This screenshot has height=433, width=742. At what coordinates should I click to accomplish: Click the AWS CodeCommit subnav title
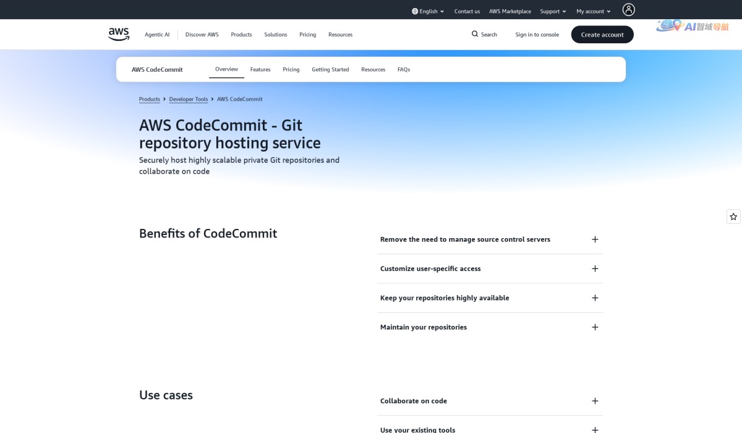(157, 69)
